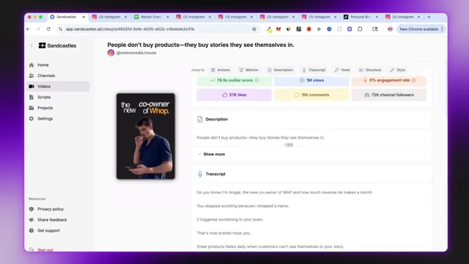Expand the description with Show more
The image size is (469, 264).
point(211,155)
